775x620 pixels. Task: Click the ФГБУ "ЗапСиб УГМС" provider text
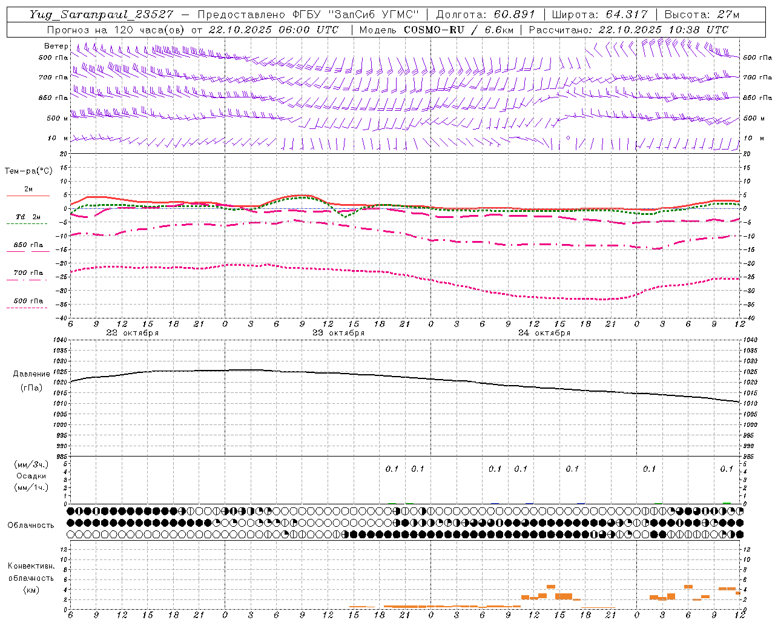pos(355,15)
